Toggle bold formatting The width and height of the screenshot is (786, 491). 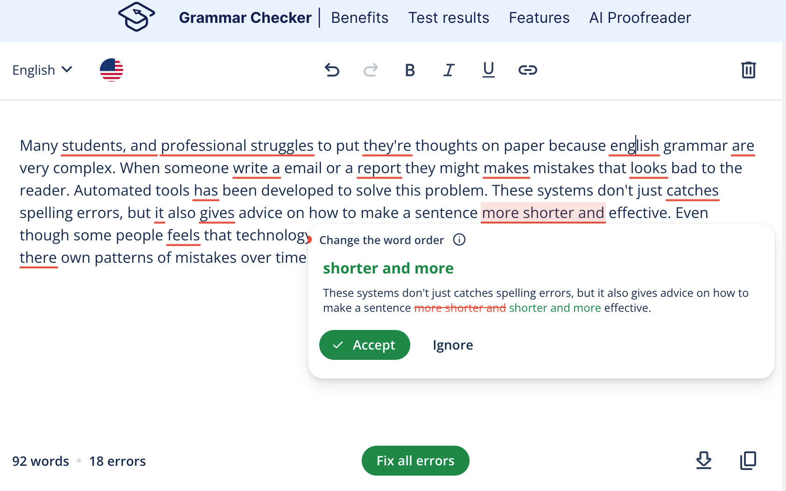pos(410,70)
